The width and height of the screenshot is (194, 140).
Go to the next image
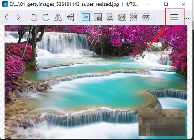pyautogui.click(x=18, y=17)
